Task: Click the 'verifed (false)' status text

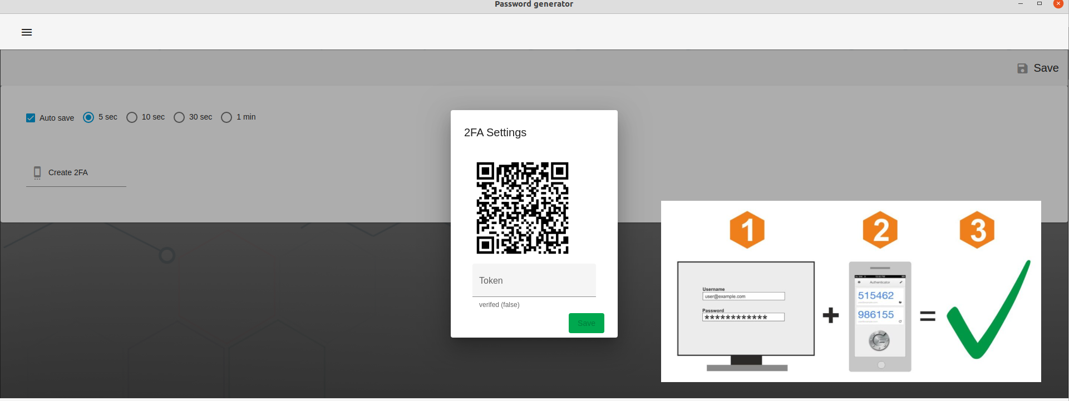Action: coord(499,305)
